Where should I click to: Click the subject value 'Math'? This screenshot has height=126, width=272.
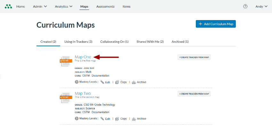(88, 72)
